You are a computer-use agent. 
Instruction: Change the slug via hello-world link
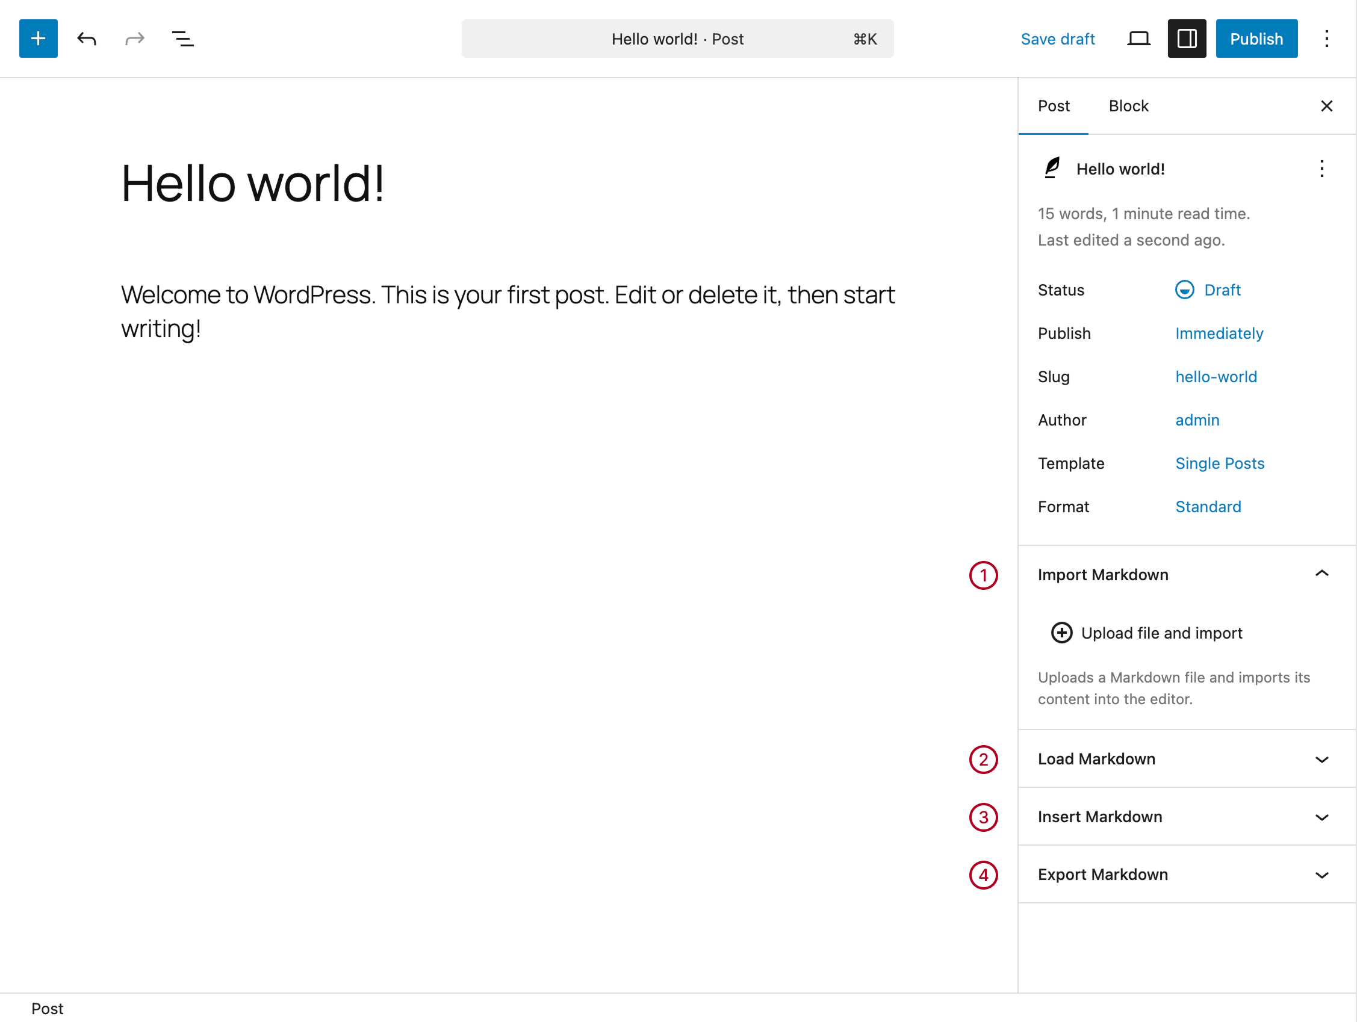pyautogui.click(x=1216, y=377)
